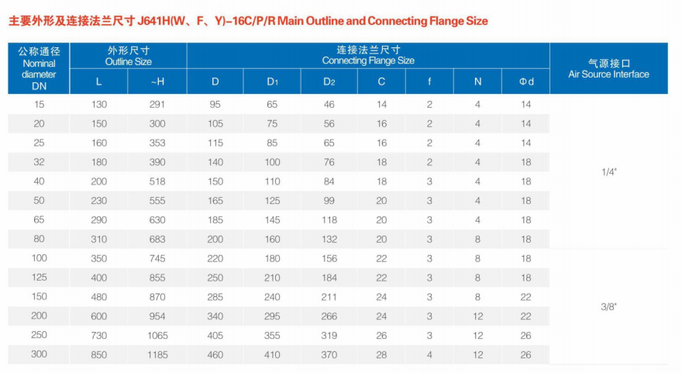682x373 pixels.
Task: Select the DN 125 row label
Action: pyautogui.click(x=40, y=277)
